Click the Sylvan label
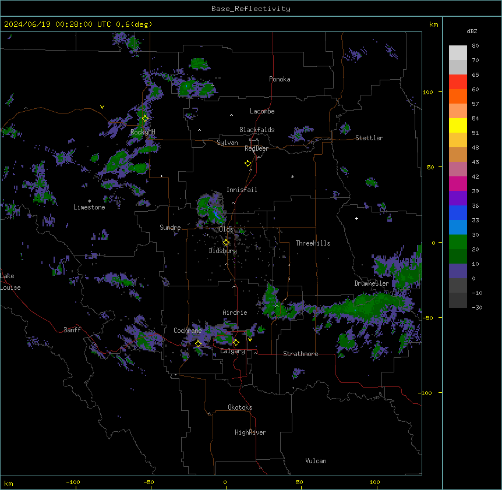The width and height of the screenshot is (502, 490). (227, 143)
